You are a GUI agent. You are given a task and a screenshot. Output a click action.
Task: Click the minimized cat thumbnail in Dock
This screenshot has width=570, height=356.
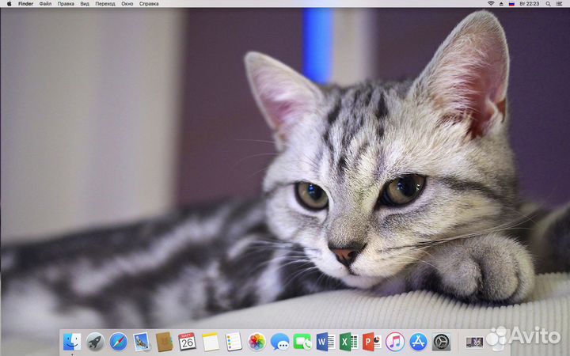point(475,343)
